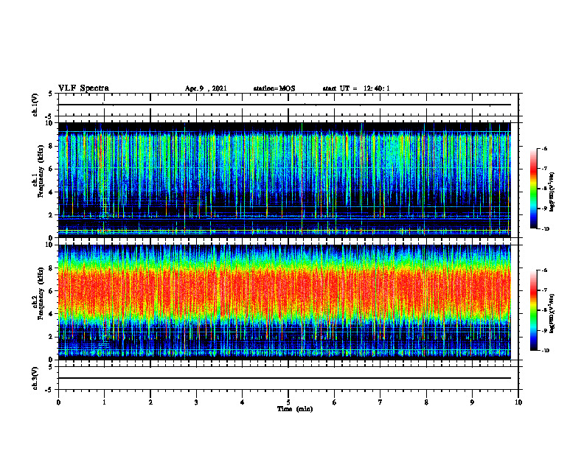The width and height of the screenshot is (584, 451).
Task: Click the "2" minute tick label on time axis
Action: 150,402
